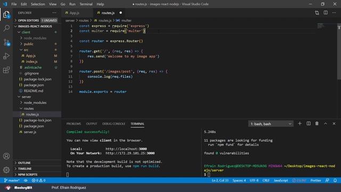Open Explorer views and more actions menu
341x192 pixels.
click(54, 13)
